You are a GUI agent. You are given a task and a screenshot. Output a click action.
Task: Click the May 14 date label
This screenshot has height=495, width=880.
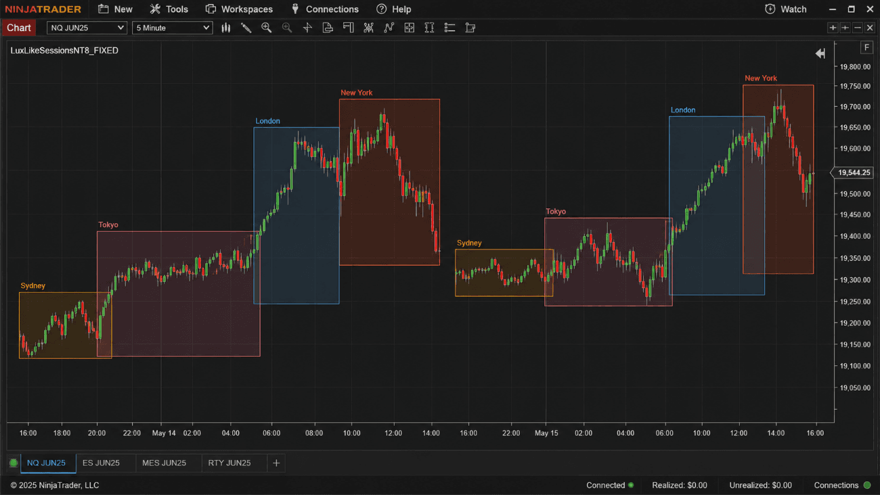(x=164, y=433)
